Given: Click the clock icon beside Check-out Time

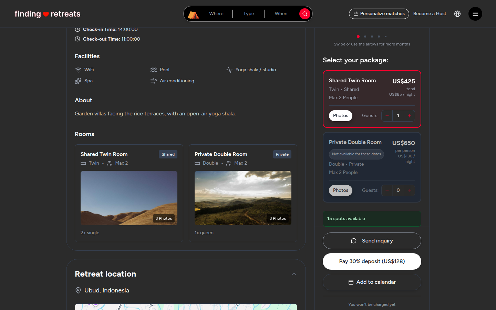Looking at the screenshot, I should coord(77,39).
